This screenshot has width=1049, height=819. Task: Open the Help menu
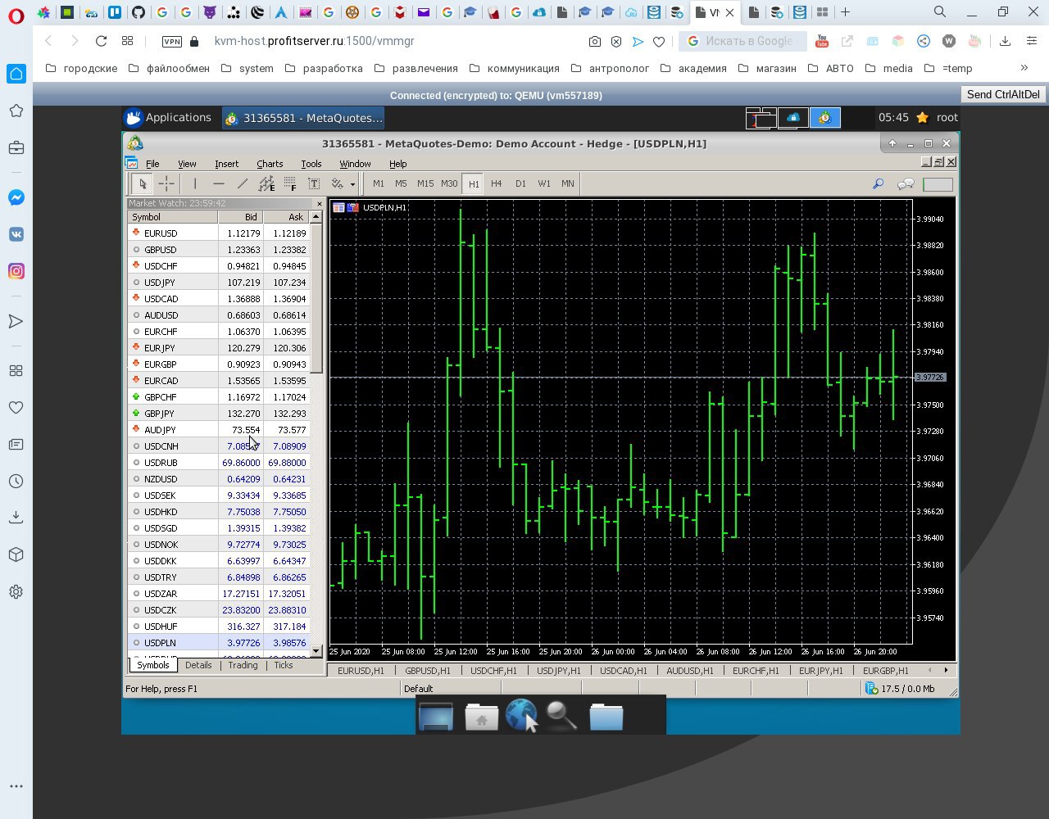point(397,164)
